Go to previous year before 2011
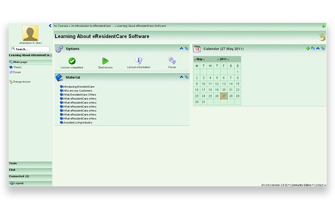This screenshot has width=335, height=209. (x=218, y=59)
